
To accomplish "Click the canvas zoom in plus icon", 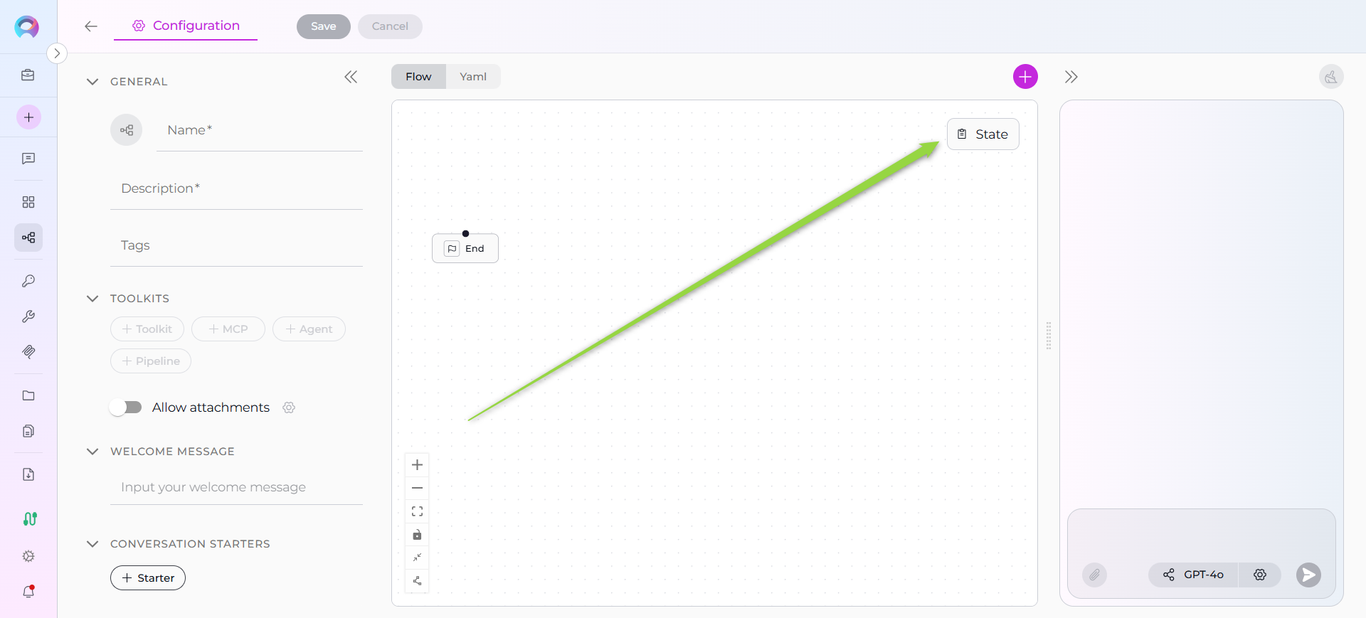I will [x=418, y=465].
